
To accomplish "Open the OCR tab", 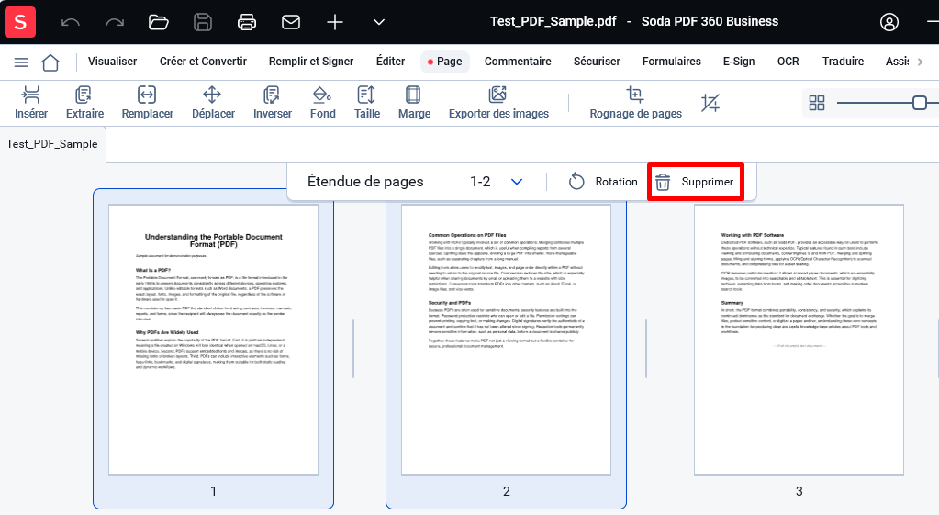I will (788, 62).
